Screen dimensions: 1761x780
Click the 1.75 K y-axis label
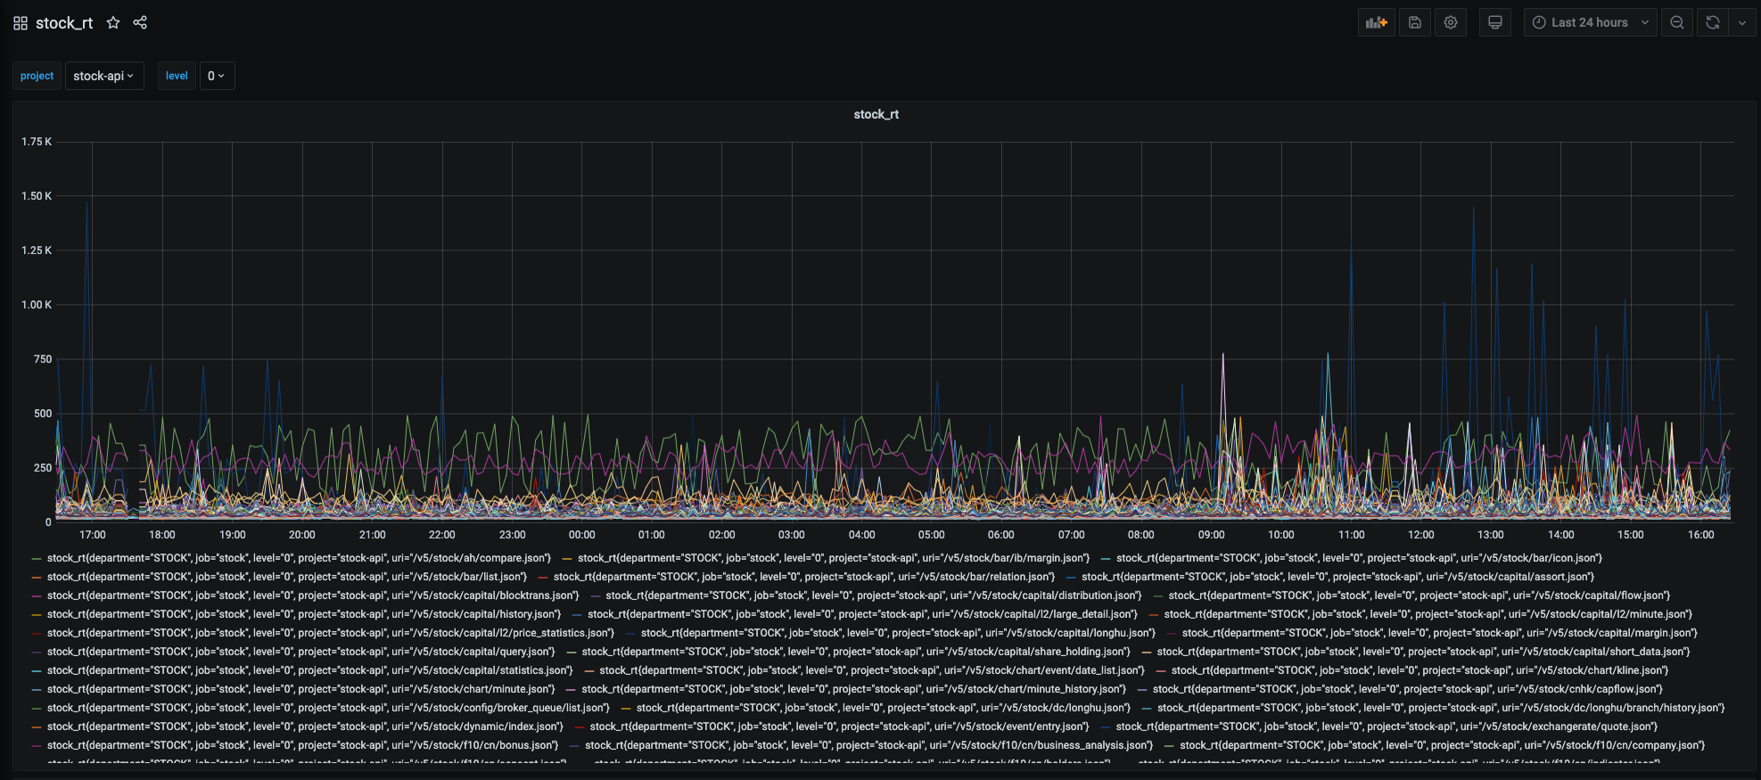(37, 142)
